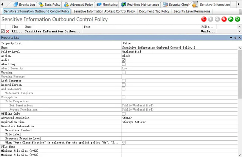Open the Events Log tab
The width and height of the screenshot is (242, 157).
pyautogui.click(x=24, y=5)
